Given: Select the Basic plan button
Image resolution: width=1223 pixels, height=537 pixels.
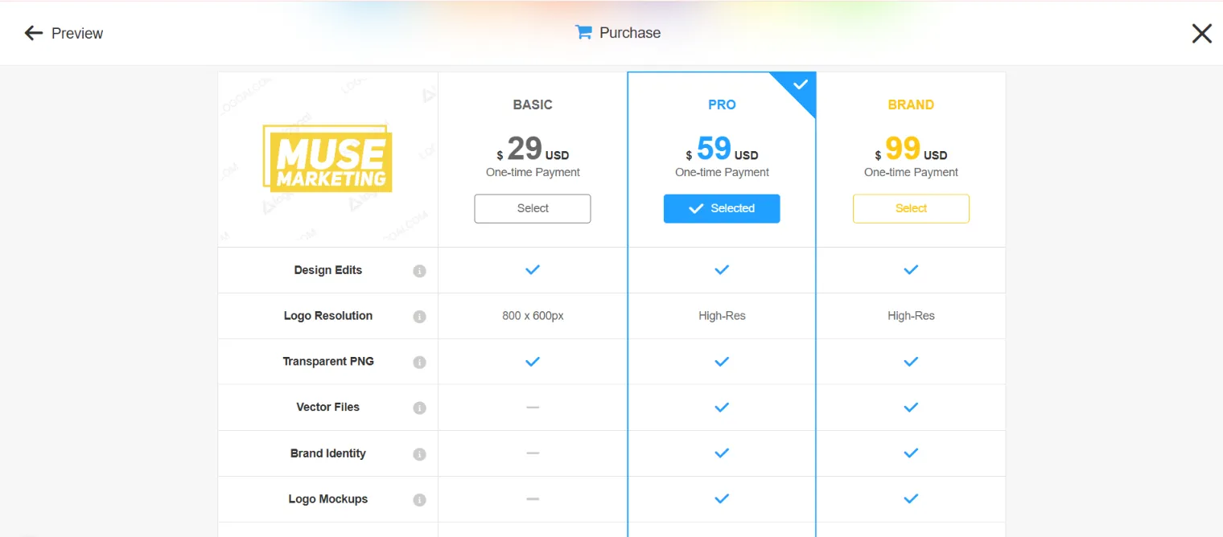Looking at the screenshot, I should pos(533,208).
